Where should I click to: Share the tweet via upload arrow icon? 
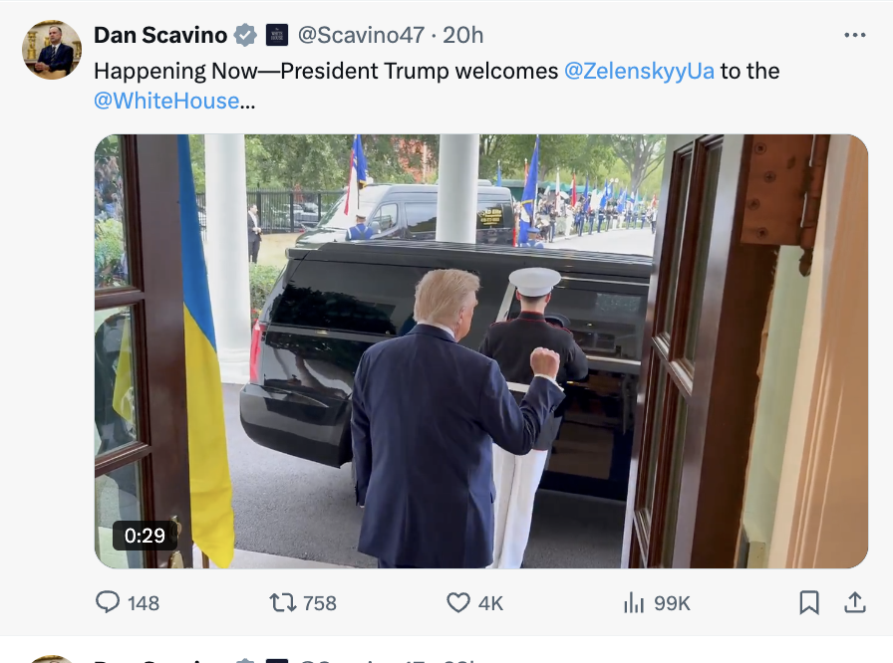coord(854,602)
